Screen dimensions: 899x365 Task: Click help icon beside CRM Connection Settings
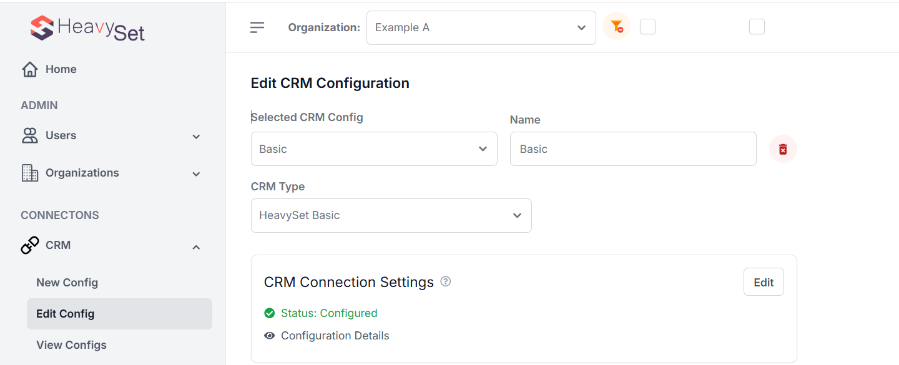tap(445, 281)
